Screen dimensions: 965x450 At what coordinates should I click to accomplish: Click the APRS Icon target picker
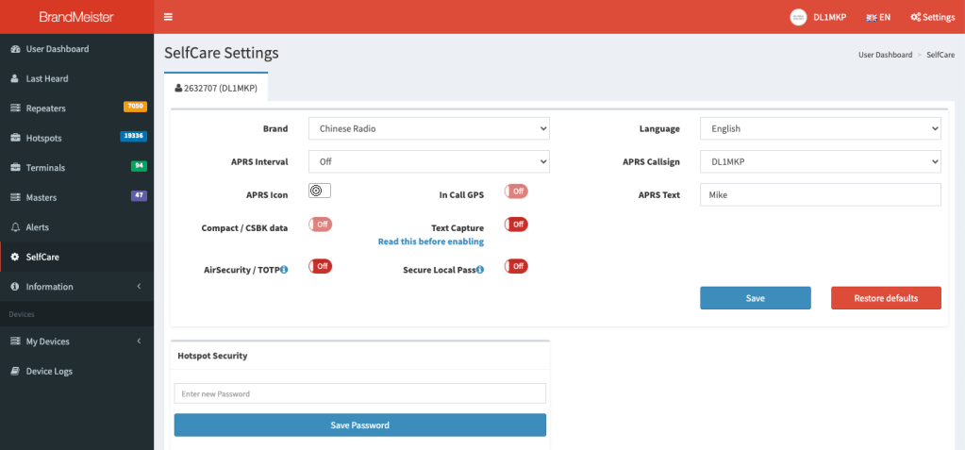coord(319,191)
